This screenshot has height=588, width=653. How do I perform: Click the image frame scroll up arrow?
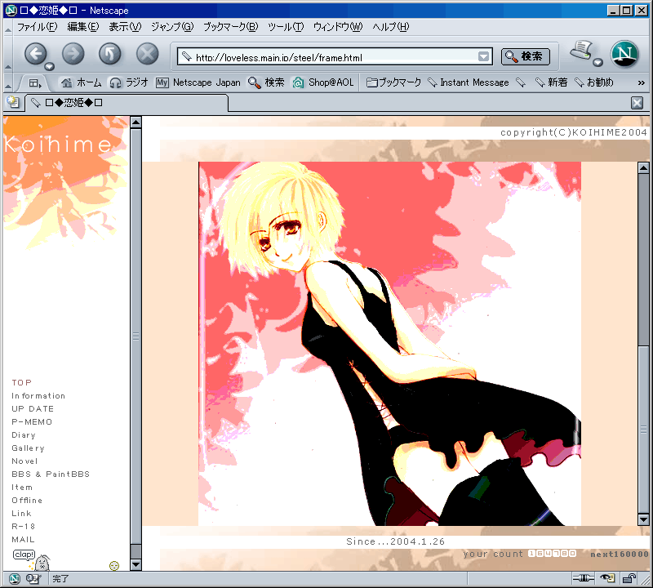tap(643, 168)
